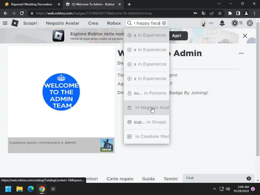Click the magnifier search icon
Viewport: 260px width, 195px height.
129,23
